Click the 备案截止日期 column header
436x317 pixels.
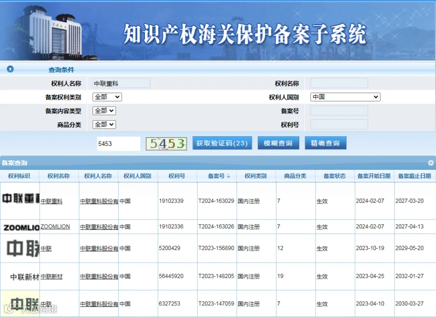click(x=415, y=176)
